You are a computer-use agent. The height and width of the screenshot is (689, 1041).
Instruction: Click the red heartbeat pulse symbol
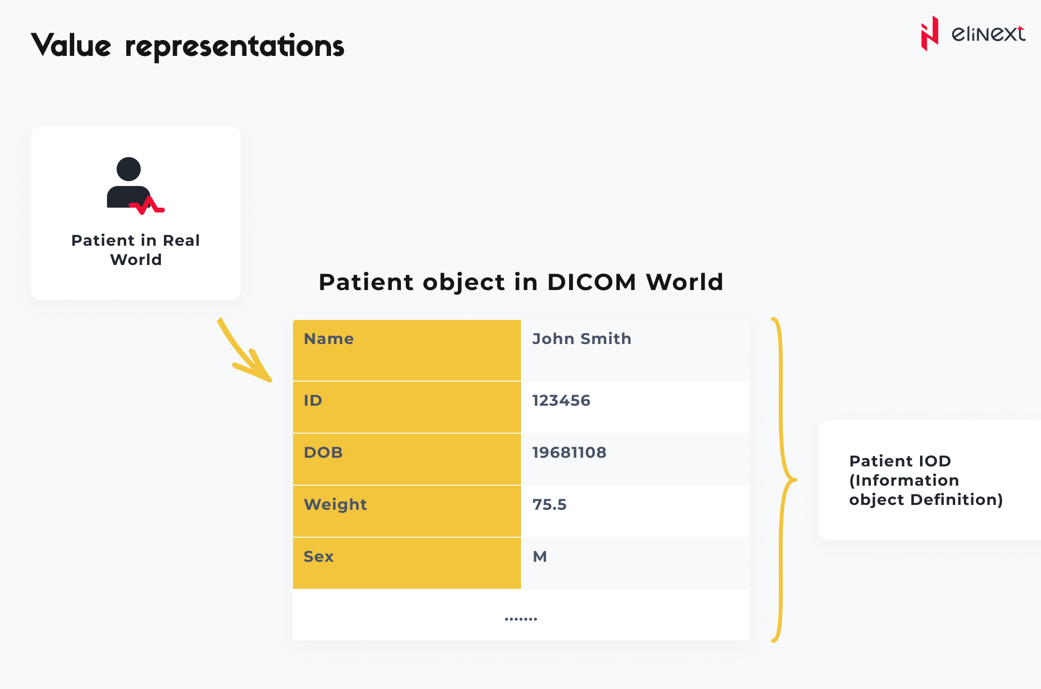pyautogui.click(x=148, y=206)
